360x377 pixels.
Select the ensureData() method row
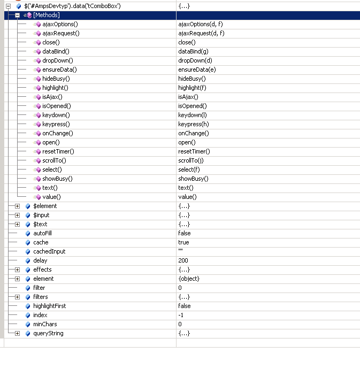(x=182, y=70)
